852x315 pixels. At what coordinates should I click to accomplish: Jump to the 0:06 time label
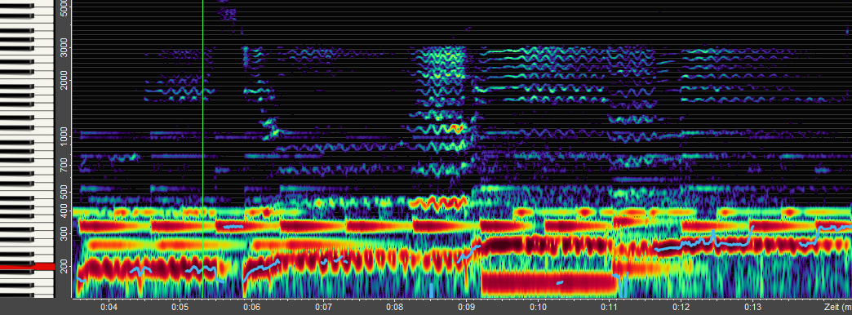tap(251, 306)
